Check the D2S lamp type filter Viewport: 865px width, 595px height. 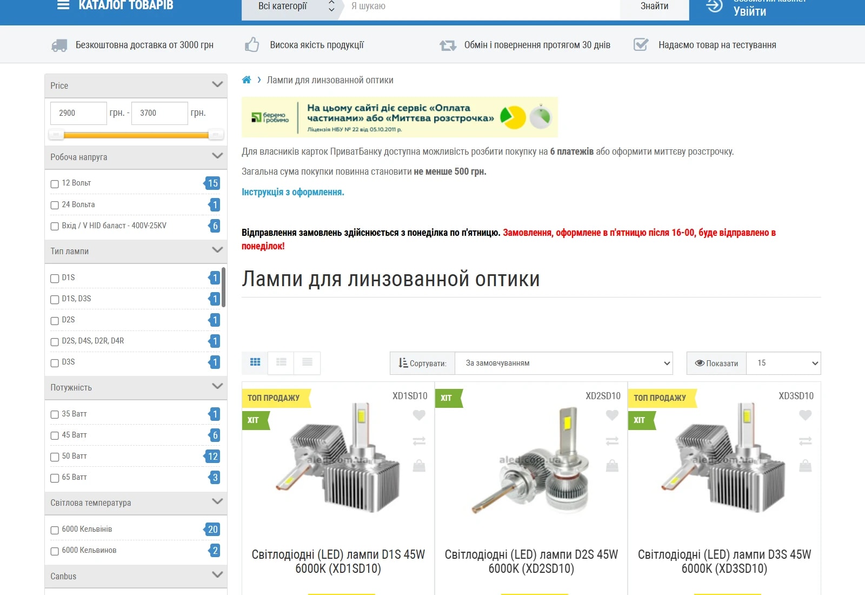(x=55, y=321)
